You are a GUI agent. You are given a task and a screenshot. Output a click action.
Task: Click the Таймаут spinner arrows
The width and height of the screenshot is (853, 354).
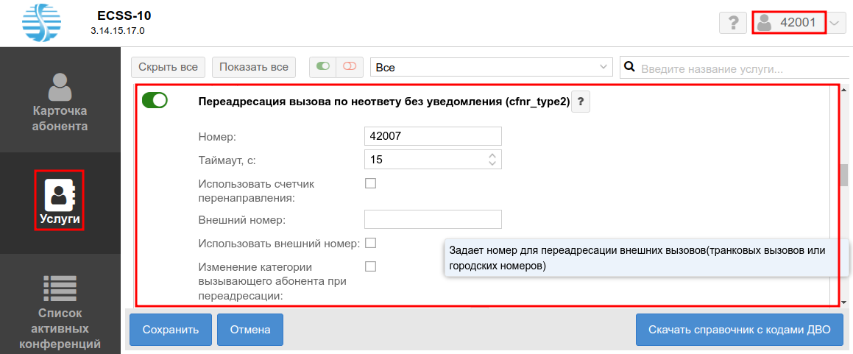[492, 159]
